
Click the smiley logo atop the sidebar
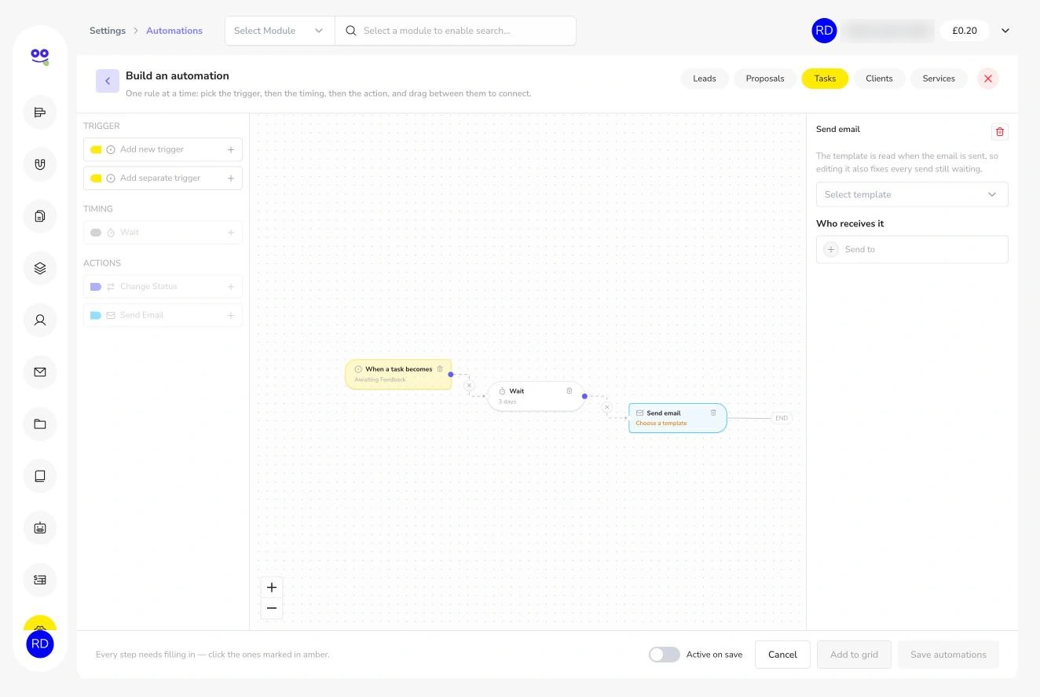click(x=40, y=57)
